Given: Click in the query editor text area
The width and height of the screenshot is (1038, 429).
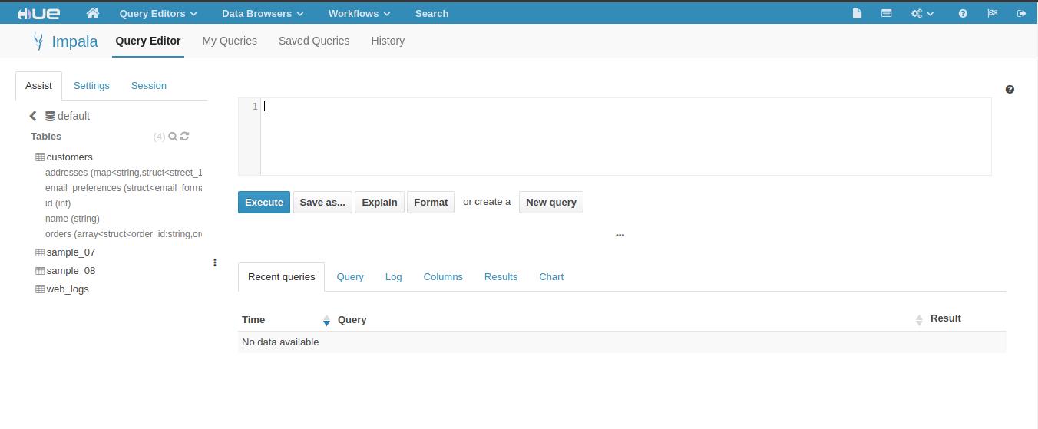Looking at the screenshot, I should pos(626,137).
